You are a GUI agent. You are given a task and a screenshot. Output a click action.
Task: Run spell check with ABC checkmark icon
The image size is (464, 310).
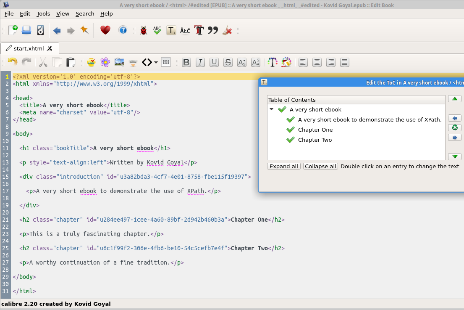click(x=157, y=30)
